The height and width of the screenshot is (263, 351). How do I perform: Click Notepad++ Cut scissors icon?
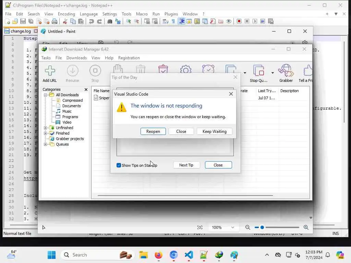65,22
